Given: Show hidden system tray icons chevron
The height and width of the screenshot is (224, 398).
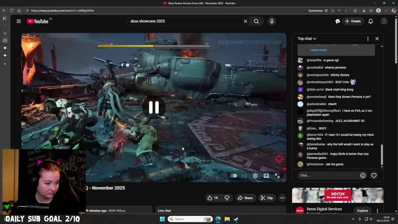Looking at the screenshot, I should [x=353, y=219].
